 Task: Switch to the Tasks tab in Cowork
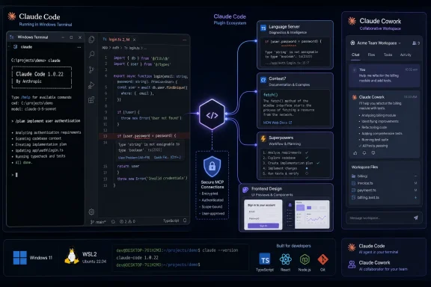[388, 55]
